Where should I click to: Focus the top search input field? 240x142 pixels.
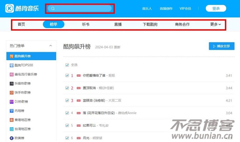click(80, 8)
